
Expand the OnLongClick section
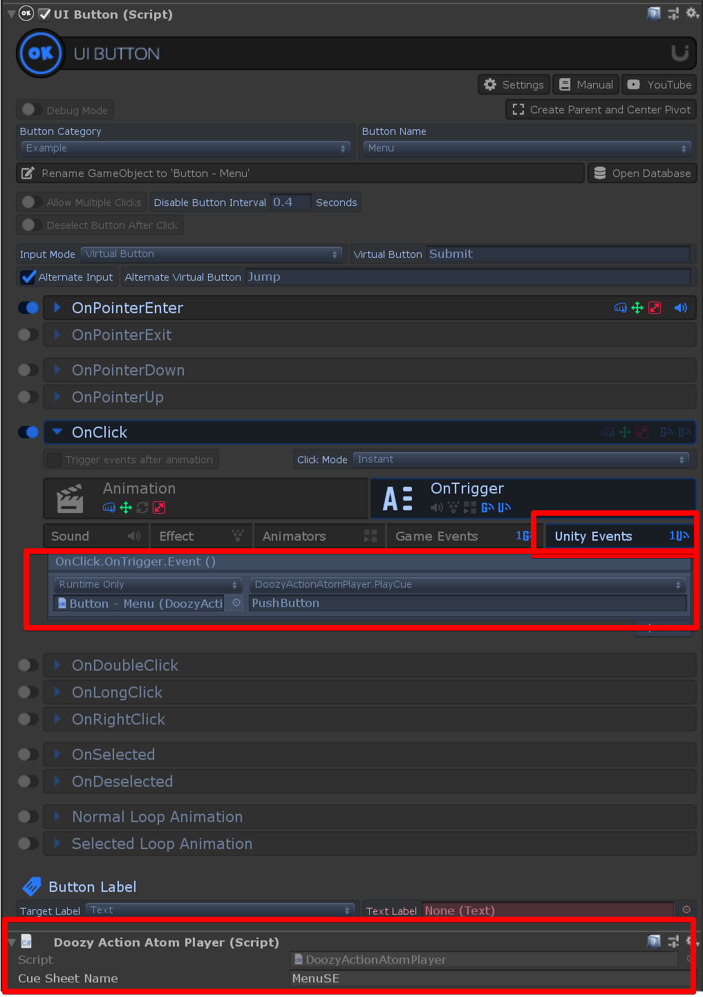(370, 693)
